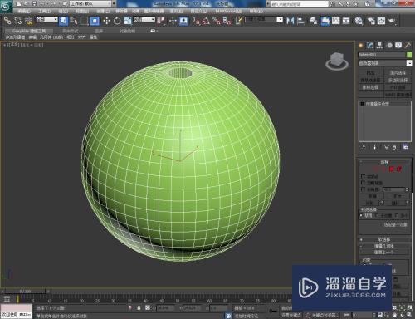Activate the Select Object tool
This screenshot has width=415, height=319.
point(63,21)
